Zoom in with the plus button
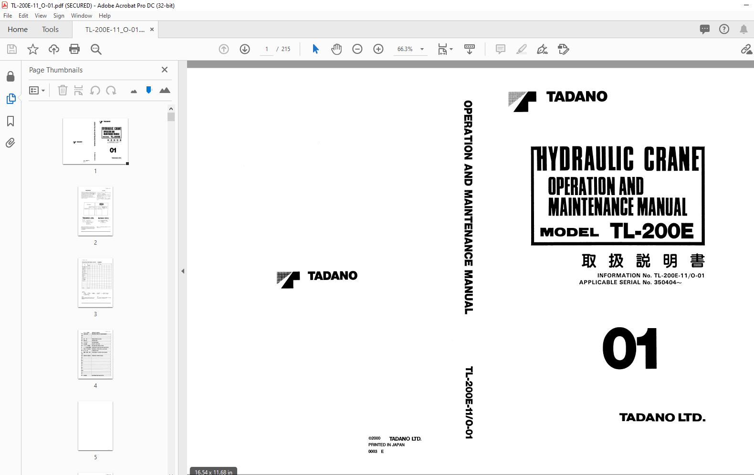The image size is (754, 475). point(378,49)
